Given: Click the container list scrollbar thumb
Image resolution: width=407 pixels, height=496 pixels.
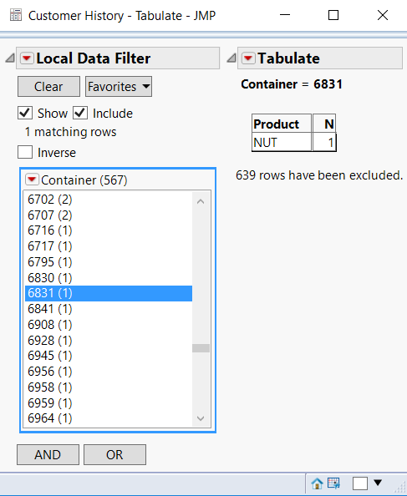Looking at the screenshot, I should pyautogui.click(x=201, y=348).
